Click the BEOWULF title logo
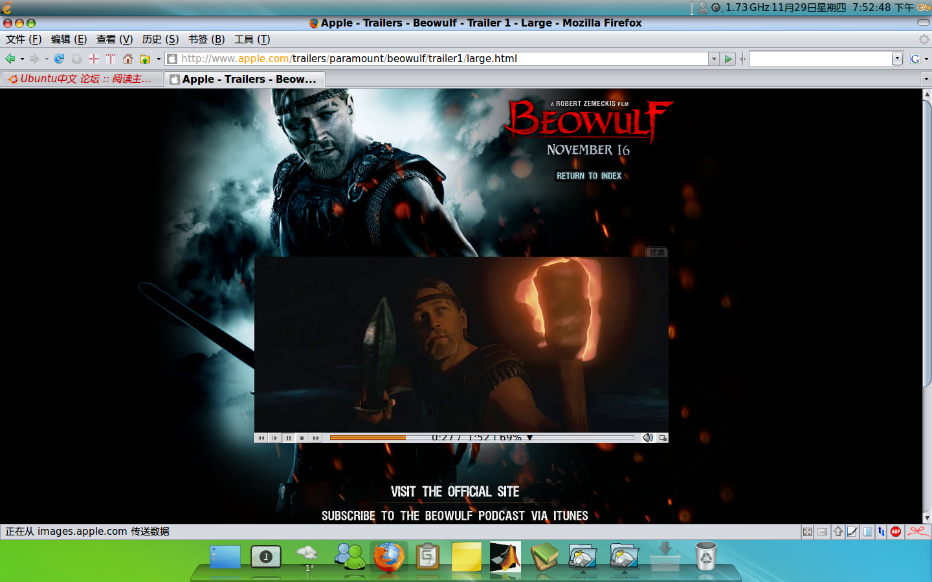Screen dimensions: 932x582 coord(588,120)
